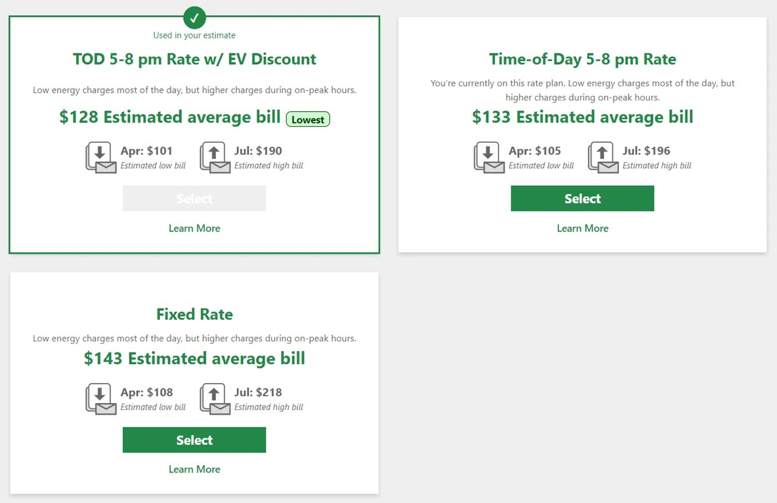Click the high bill icon in Time-of-Day plan
The image size is (777, 503).
tap(603, 158)
